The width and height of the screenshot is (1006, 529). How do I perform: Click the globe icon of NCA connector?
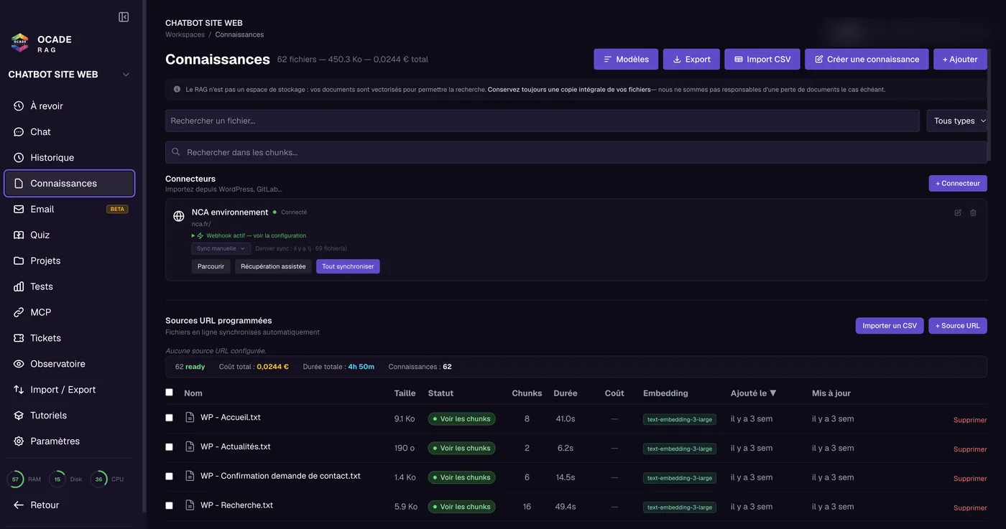tap(179, 216)
